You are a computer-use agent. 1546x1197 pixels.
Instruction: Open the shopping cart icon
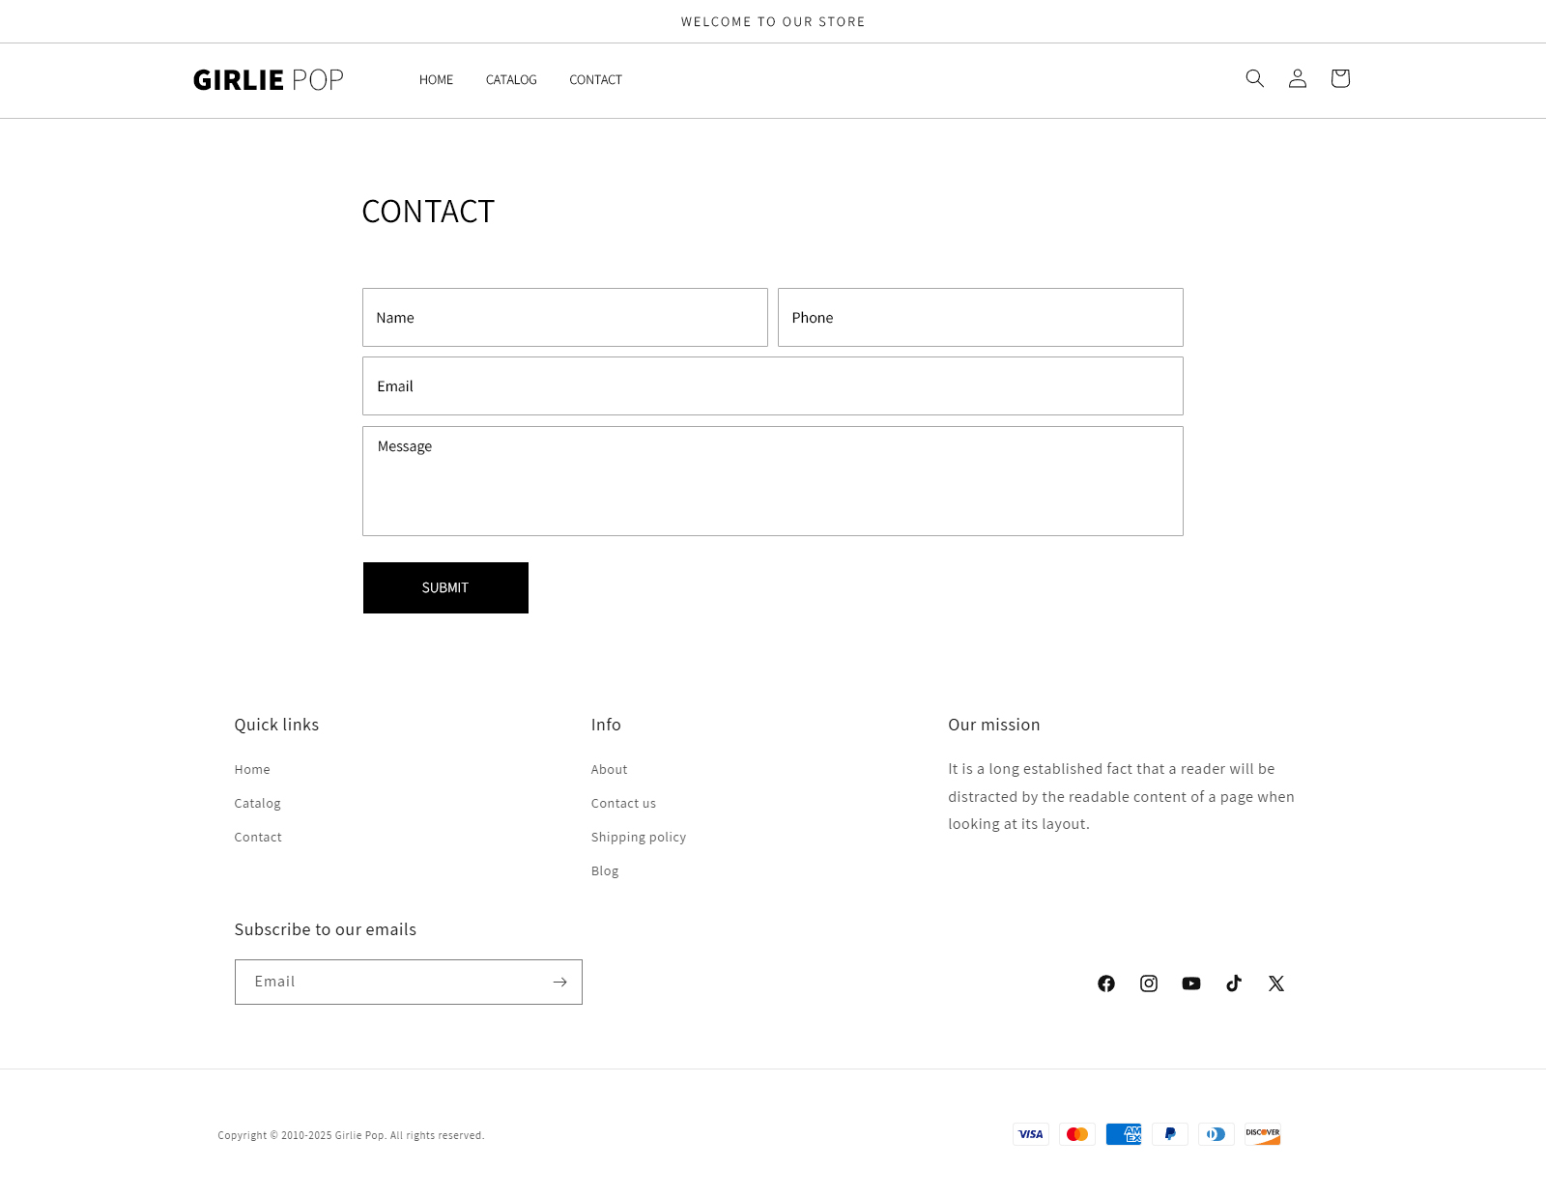(x=1339, y=78)
